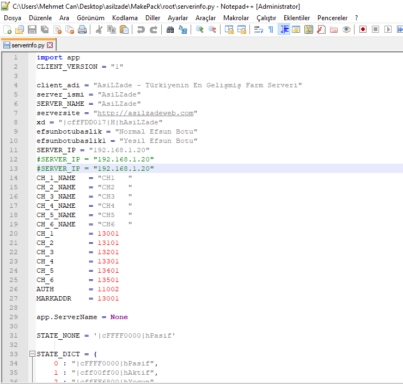Open the Çalıştır menu

[266, 18]
